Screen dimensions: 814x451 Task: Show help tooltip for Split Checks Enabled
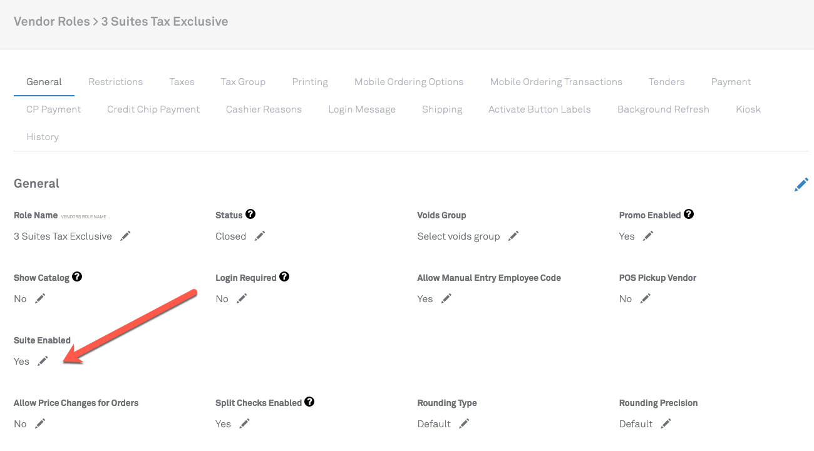pyautogui.click(x=309, y=402)
